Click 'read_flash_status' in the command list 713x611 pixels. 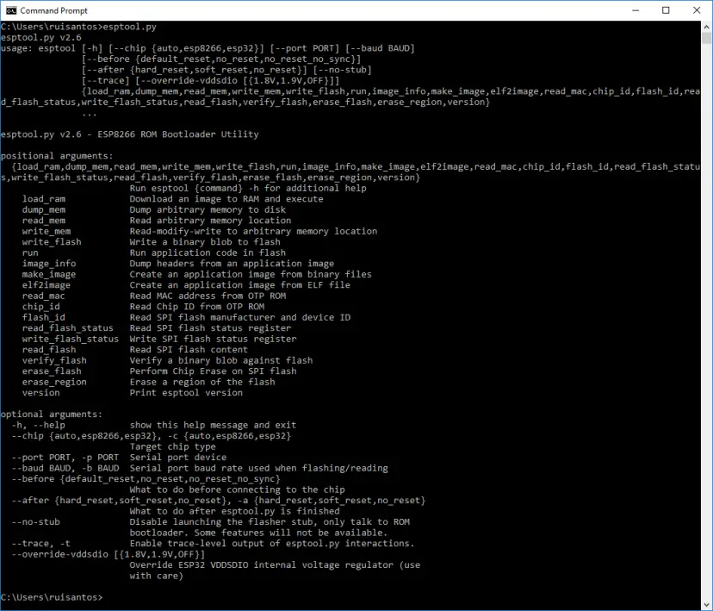(x=68, y=328)
